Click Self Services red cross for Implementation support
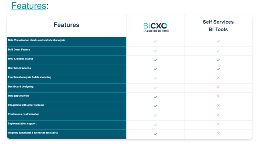The width and height of the screenshot is (256, 144). click(218, 124)
